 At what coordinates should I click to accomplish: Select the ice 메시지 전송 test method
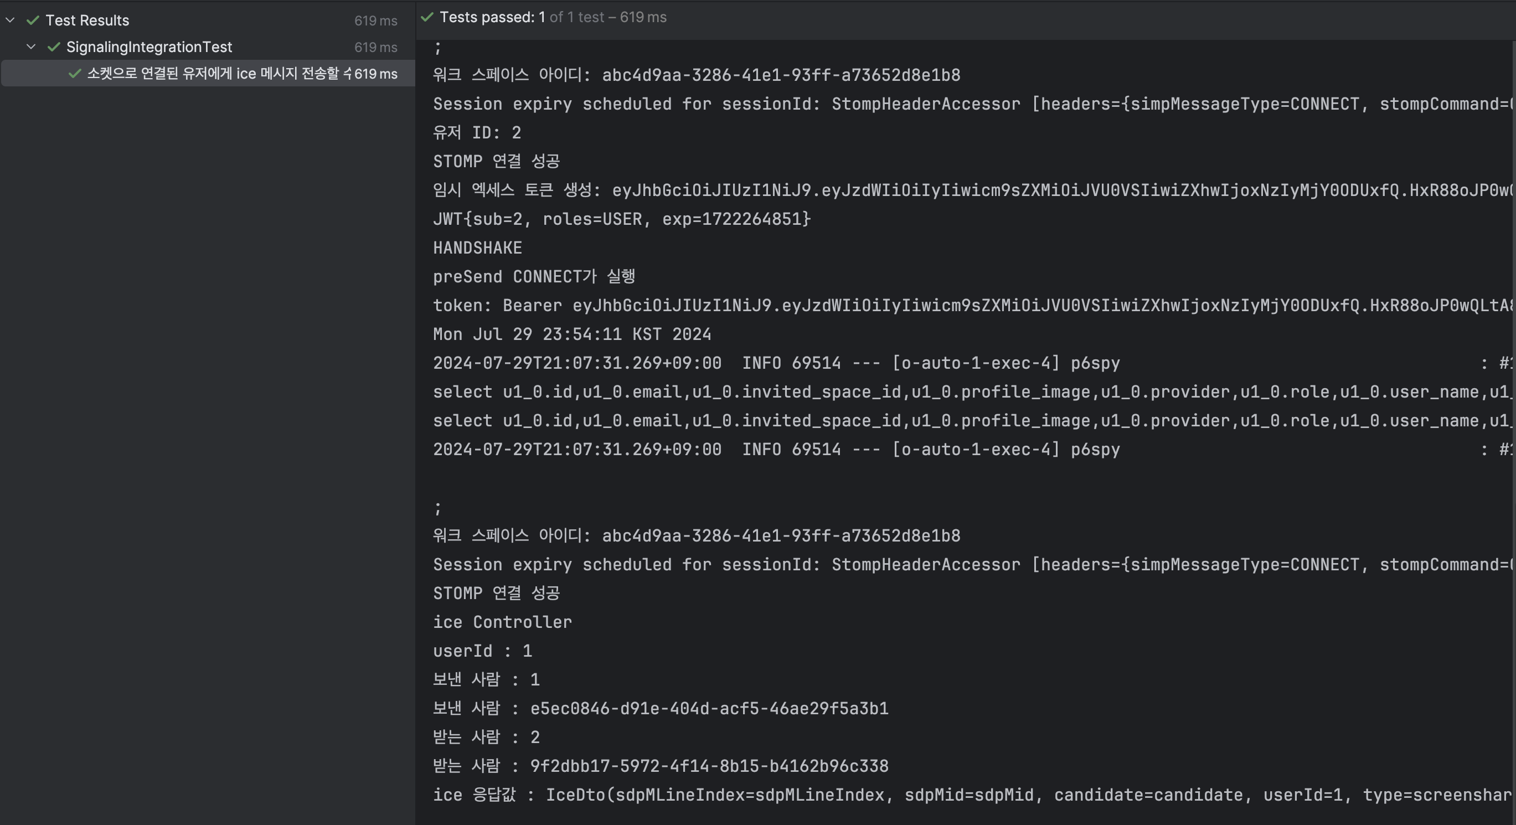point(218,74)
